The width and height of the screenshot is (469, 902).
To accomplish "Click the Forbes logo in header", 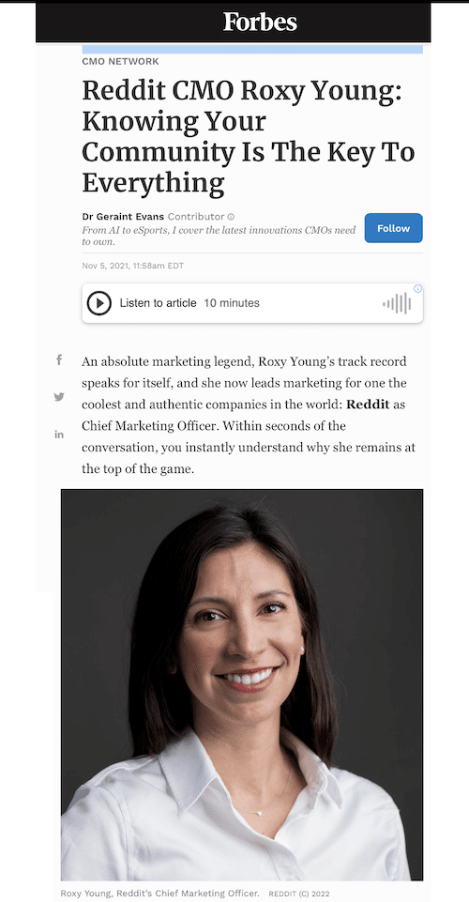I will click(x=260, y=23).
